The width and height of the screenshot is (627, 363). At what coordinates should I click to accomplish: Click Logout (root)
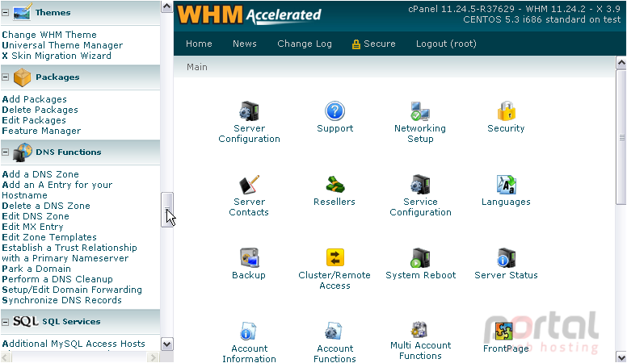coord(446,44)
